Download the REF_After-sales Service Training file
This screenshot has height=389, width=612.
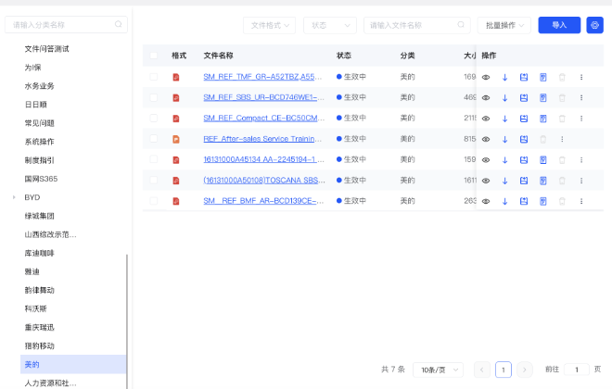click(x=504, y=139)
